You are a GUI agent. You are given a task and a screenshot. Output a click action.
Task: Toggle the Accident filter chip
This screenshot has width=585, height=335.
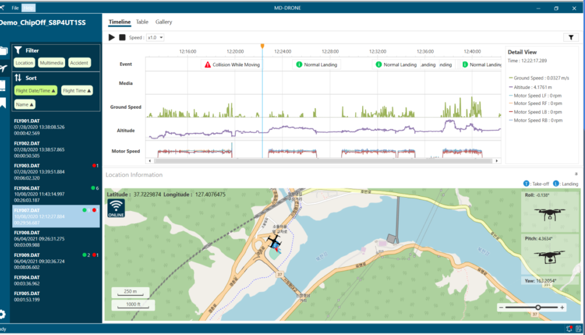point(79,63)
